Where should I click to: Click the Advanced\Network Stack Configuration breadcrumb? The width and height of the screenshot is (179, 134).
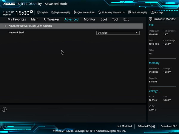pyautogui.click(x=30, y=26)
